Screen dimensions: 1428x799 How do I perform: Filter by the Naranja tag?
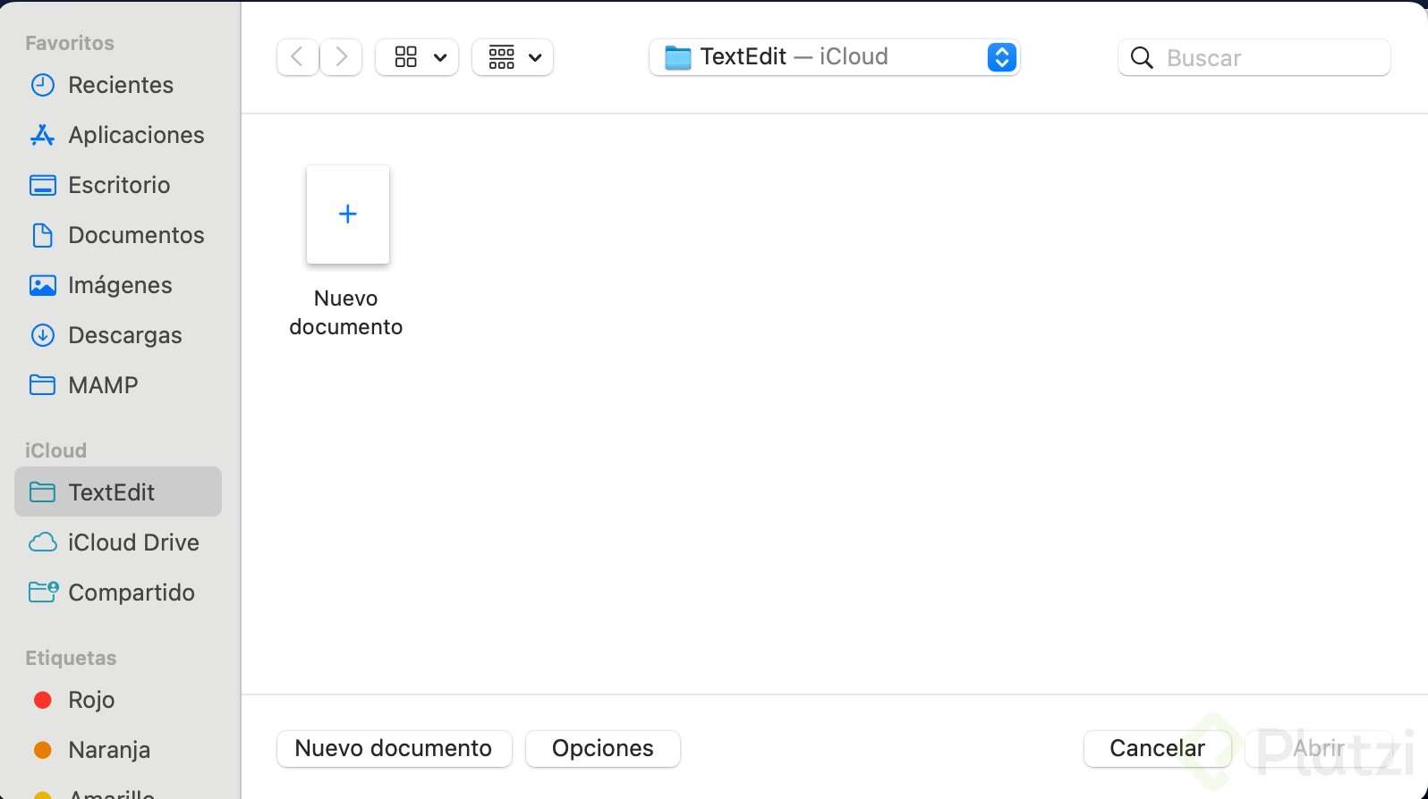118,750
